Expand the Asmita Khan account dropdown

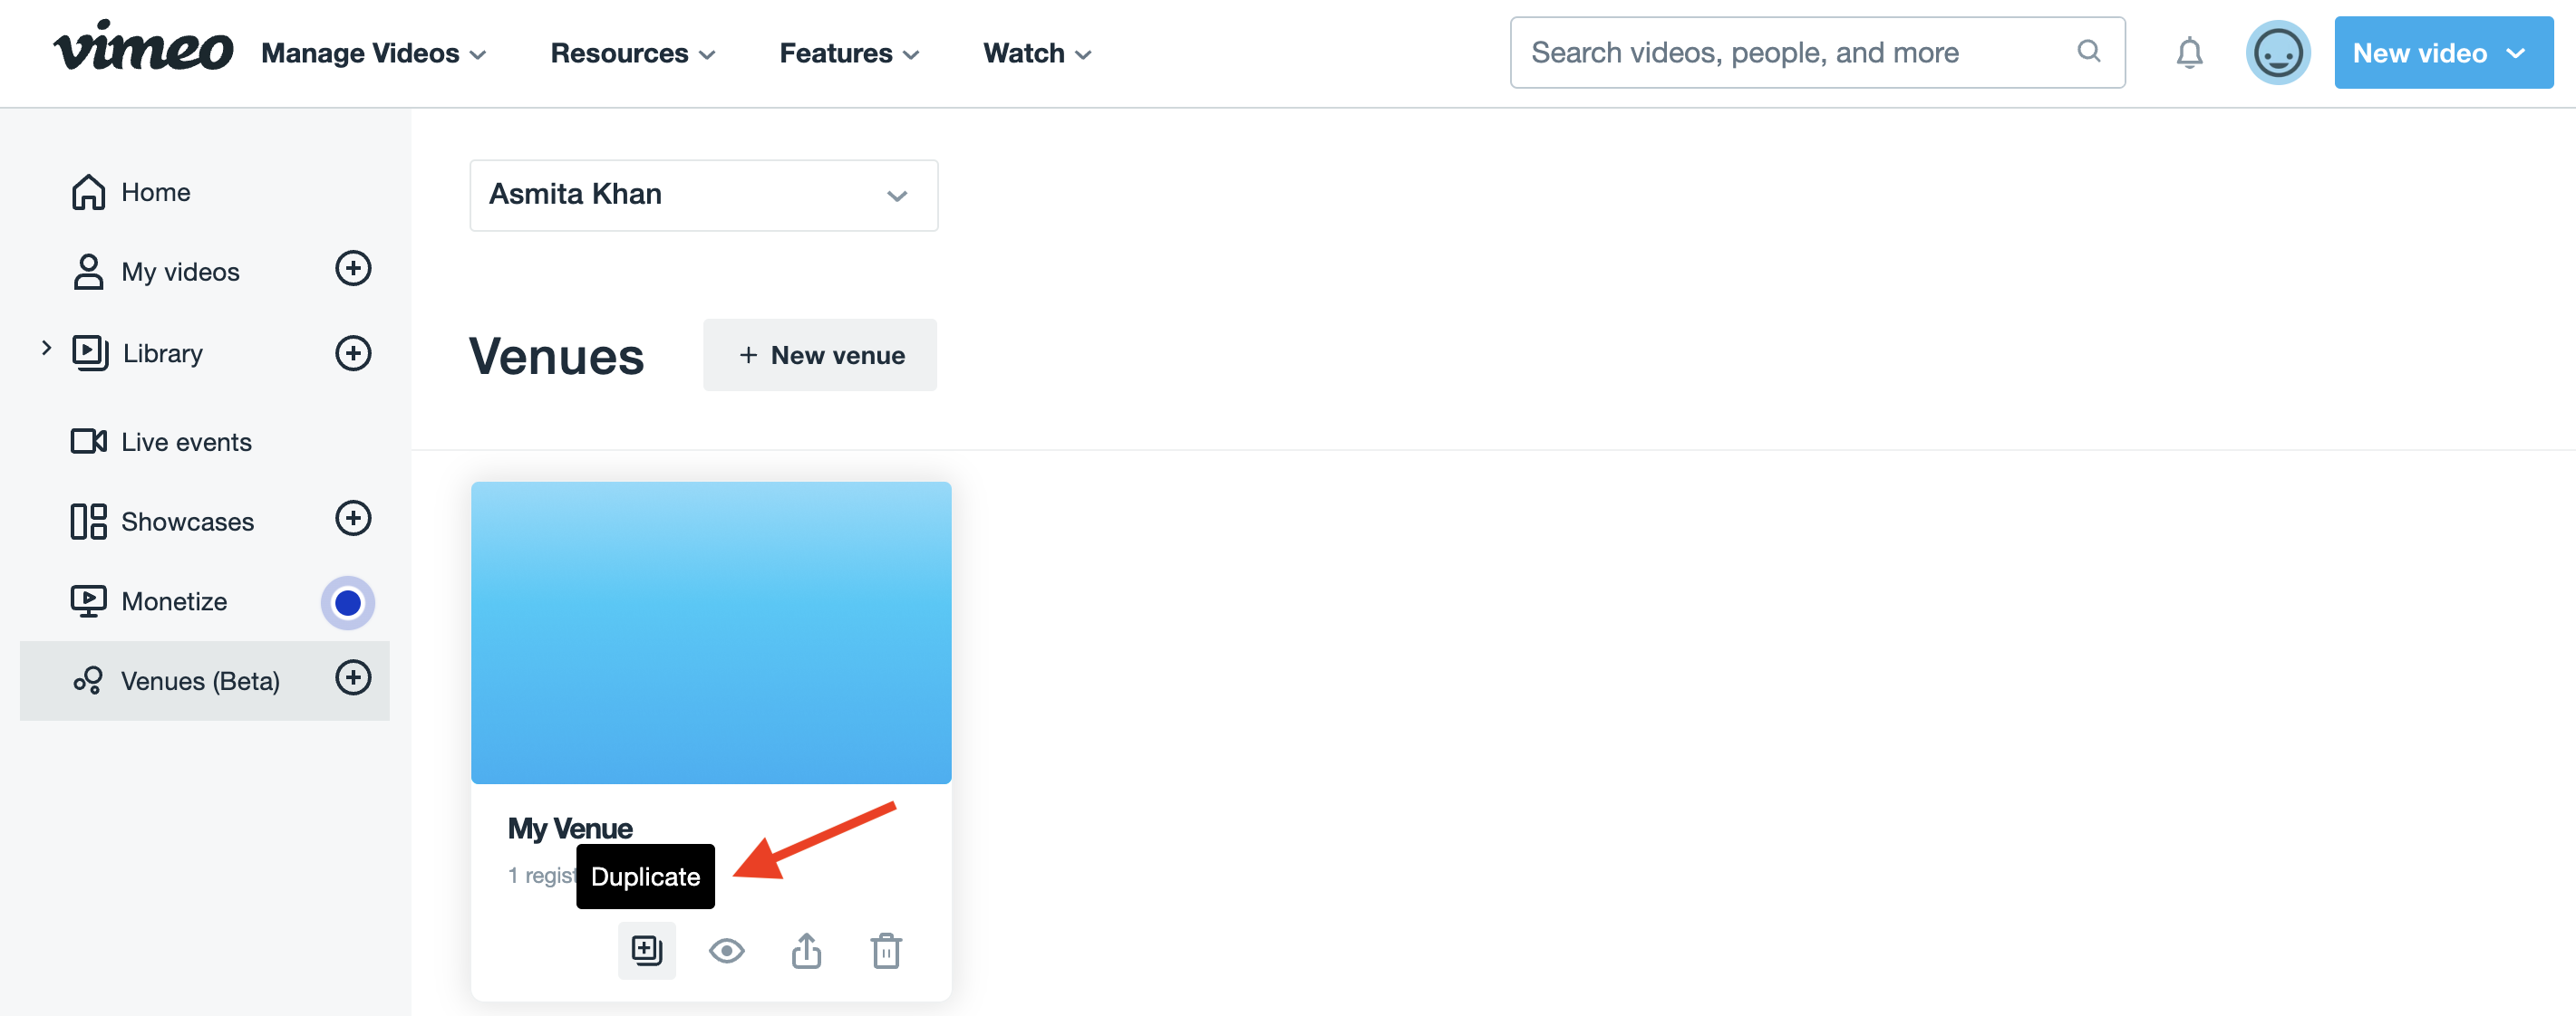coord(705,194)
